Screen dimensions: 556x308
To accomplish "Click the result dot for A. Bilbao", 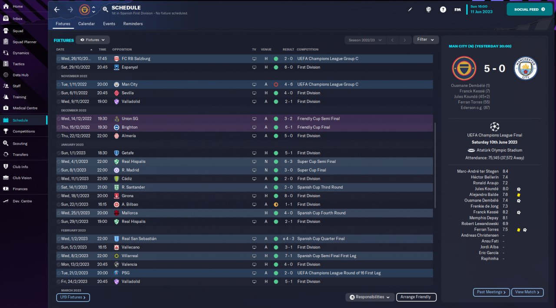I will 276,204.
